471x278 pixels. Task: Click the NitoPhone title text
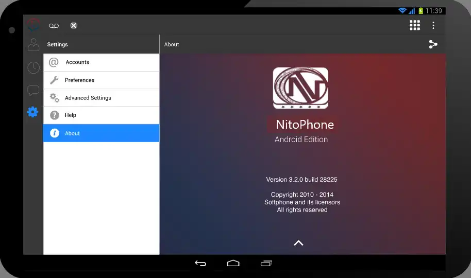305,125
